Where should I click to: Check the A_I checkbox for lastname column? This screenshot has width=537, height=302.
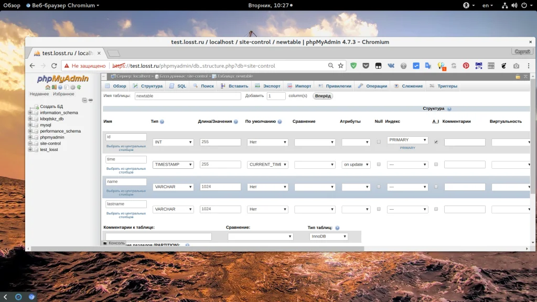coord(436,209)
